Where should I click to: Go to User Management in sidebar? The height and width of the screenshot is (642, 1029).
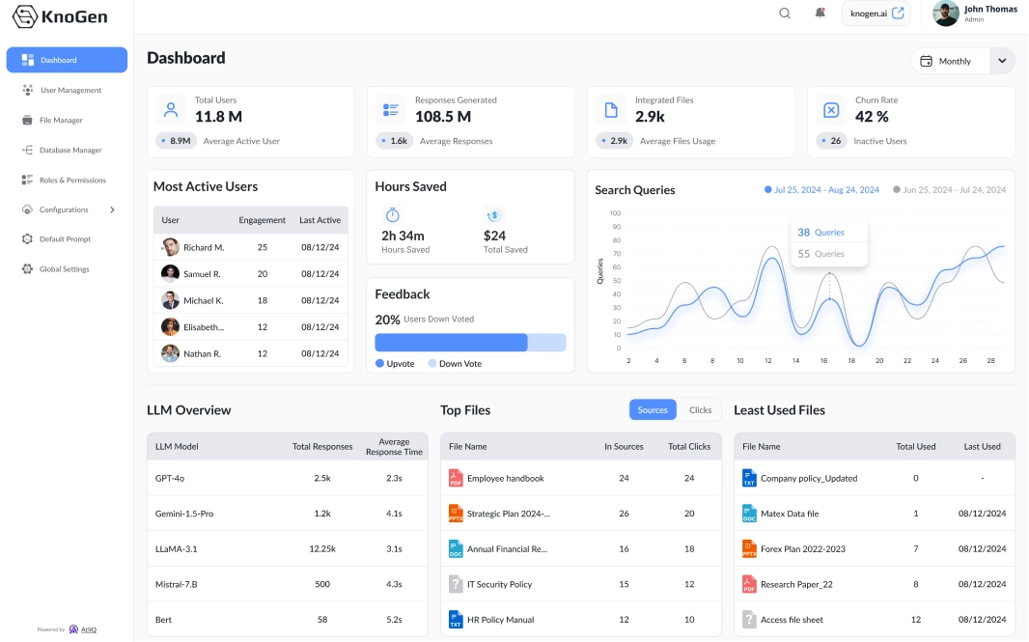tap(70, 91)
